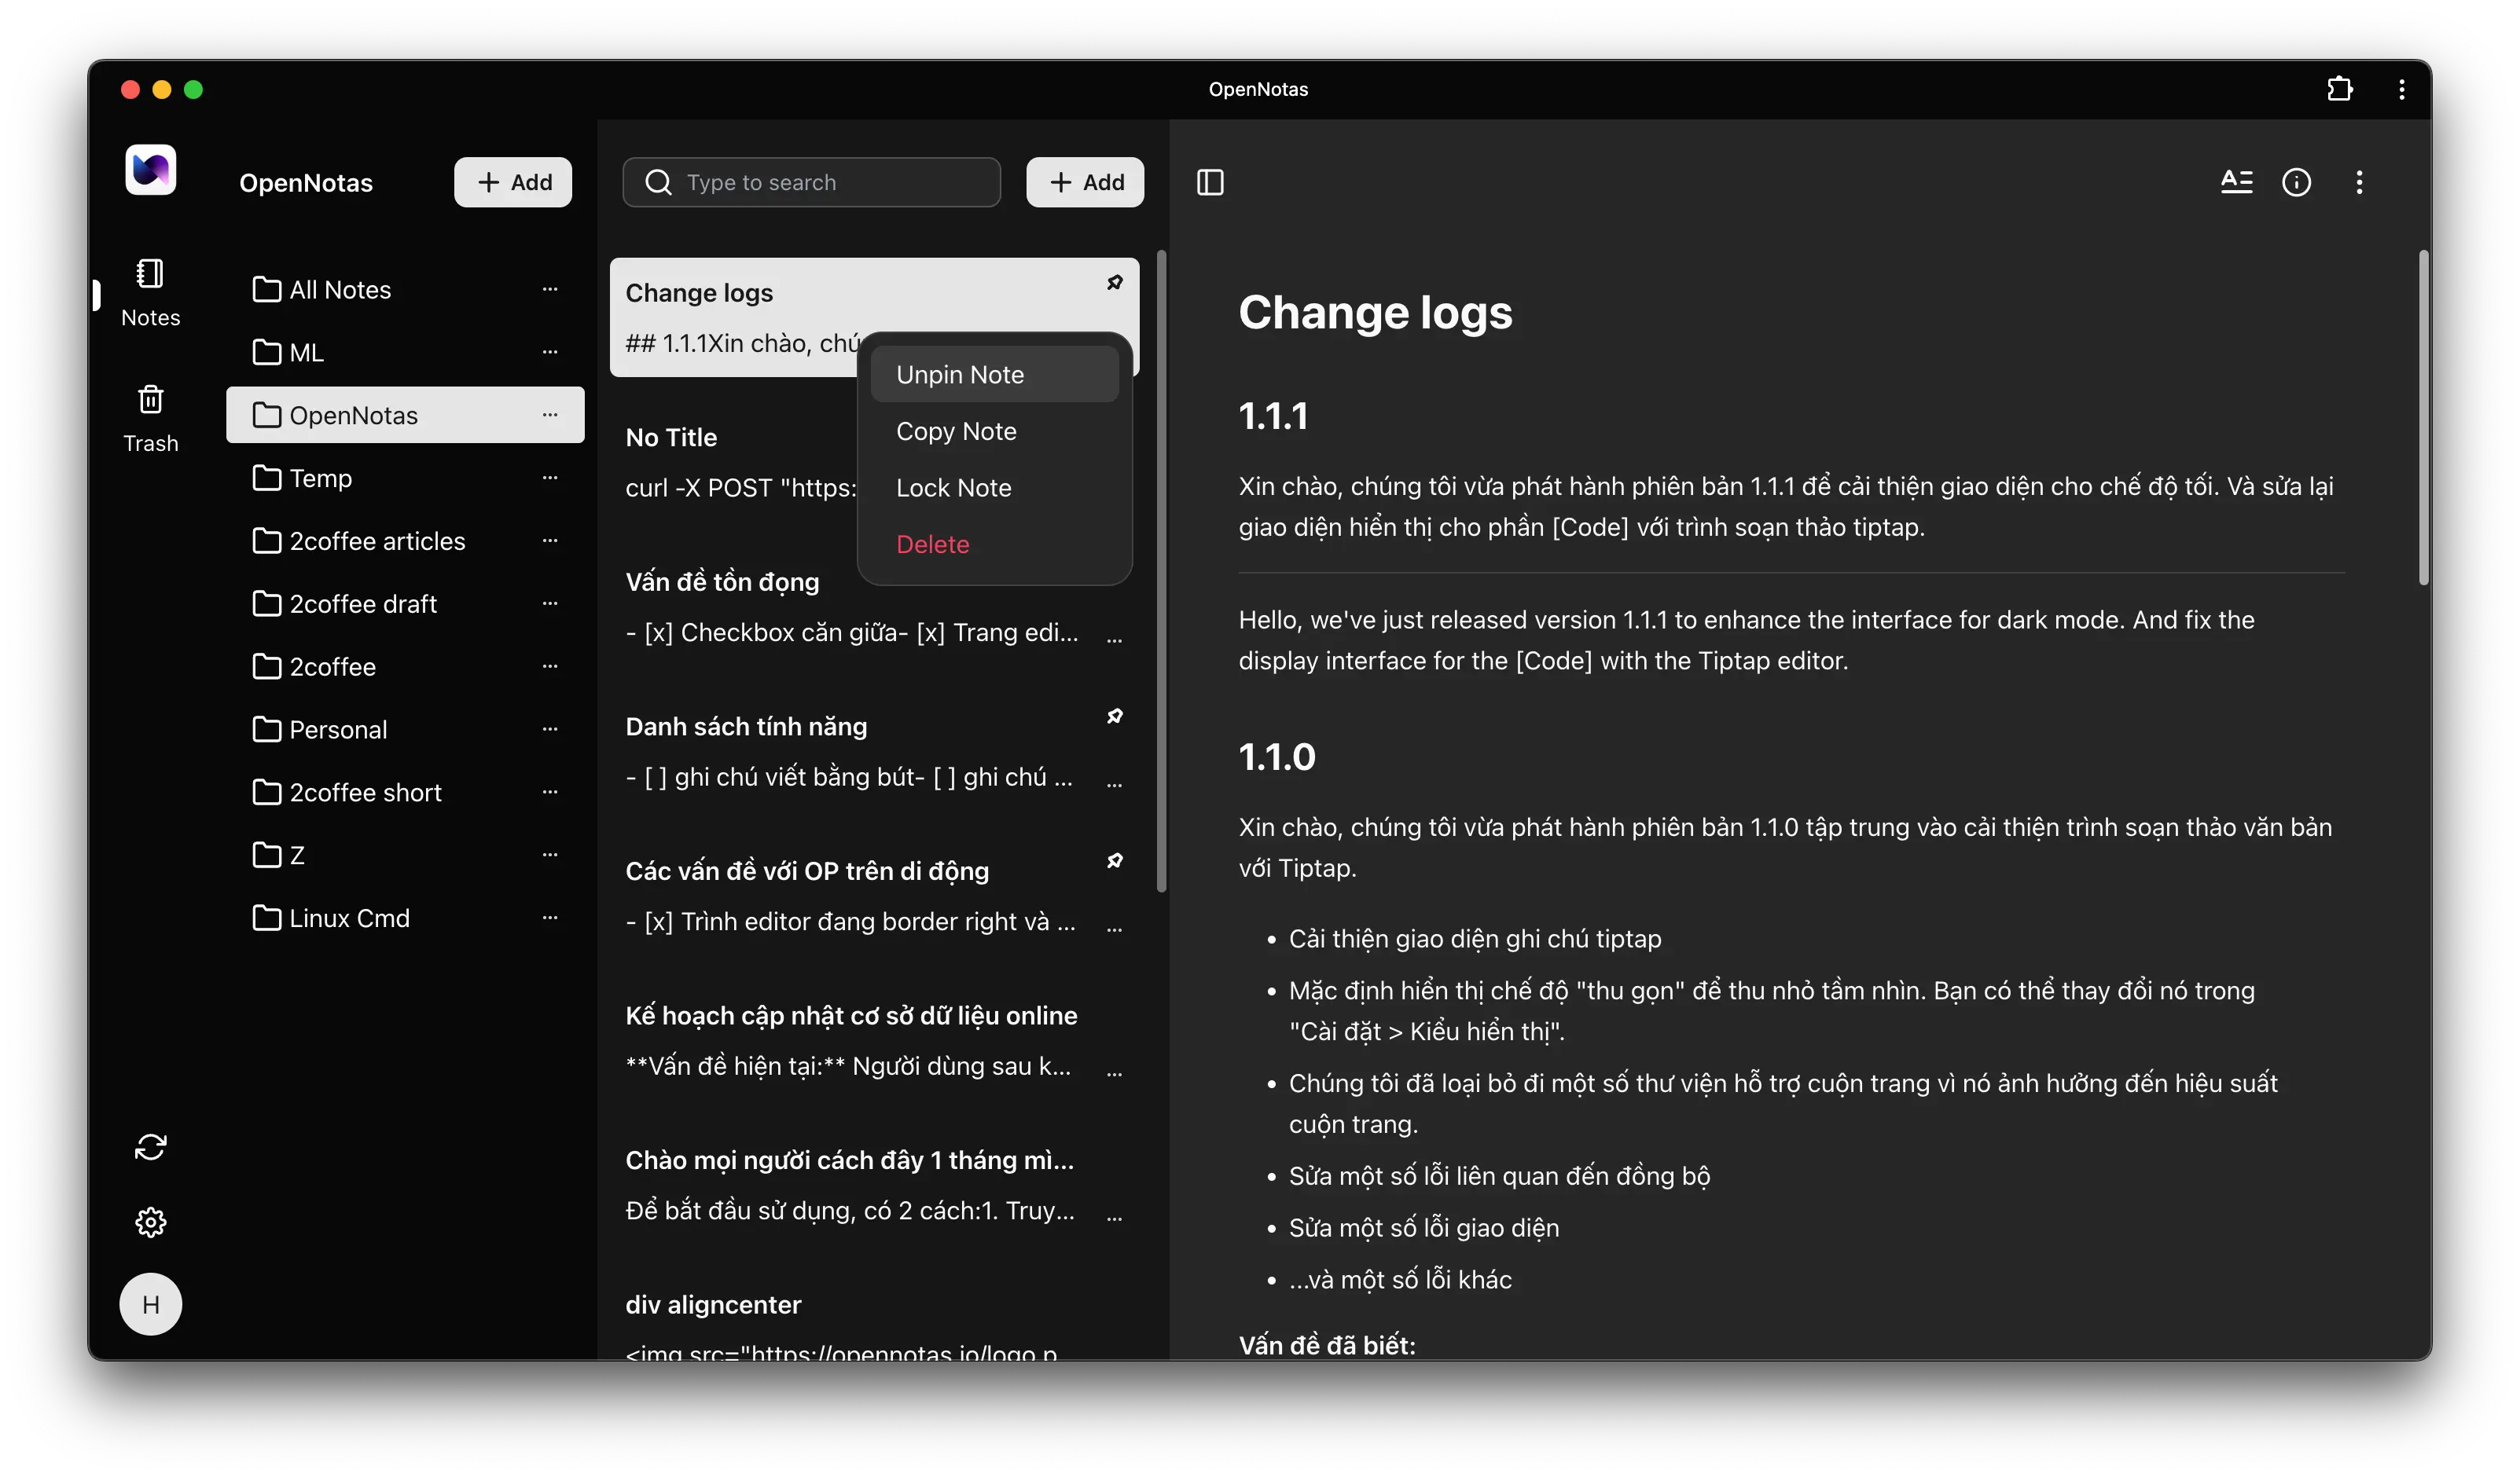Click Add button next to OpenNotas heading
Screen dimensions: 2520x1477
coord(513,182)
